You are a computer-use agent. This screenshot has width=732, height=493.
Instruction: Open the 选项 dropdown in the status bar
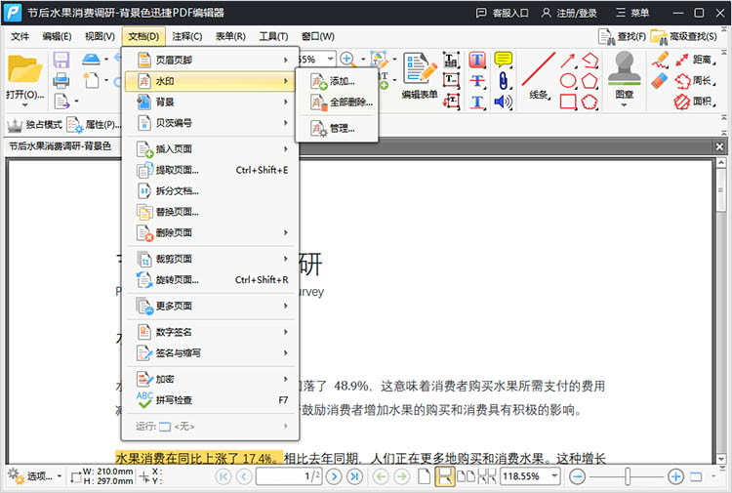34,476
